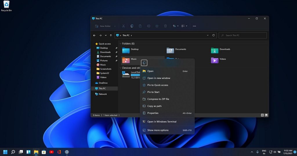Viewport: 297px width, 156px height.
Task: Open the YouTube app from the taskbar
Action: pyautogui.click(x=51, y=152)
